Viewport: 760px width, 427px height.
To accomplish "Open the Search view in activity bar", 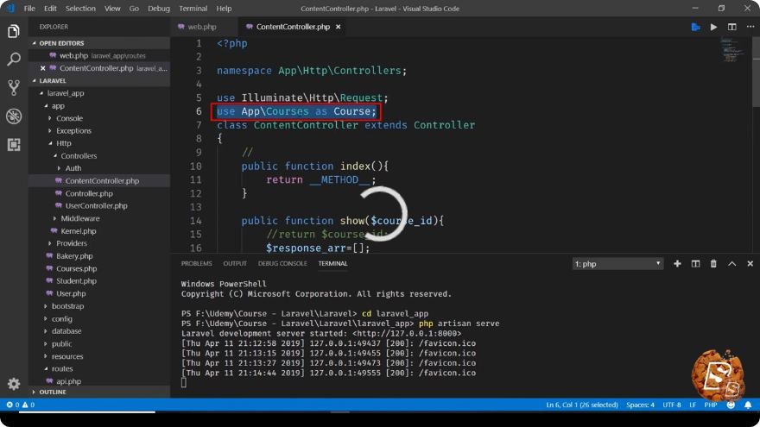I will coord(14,60).
